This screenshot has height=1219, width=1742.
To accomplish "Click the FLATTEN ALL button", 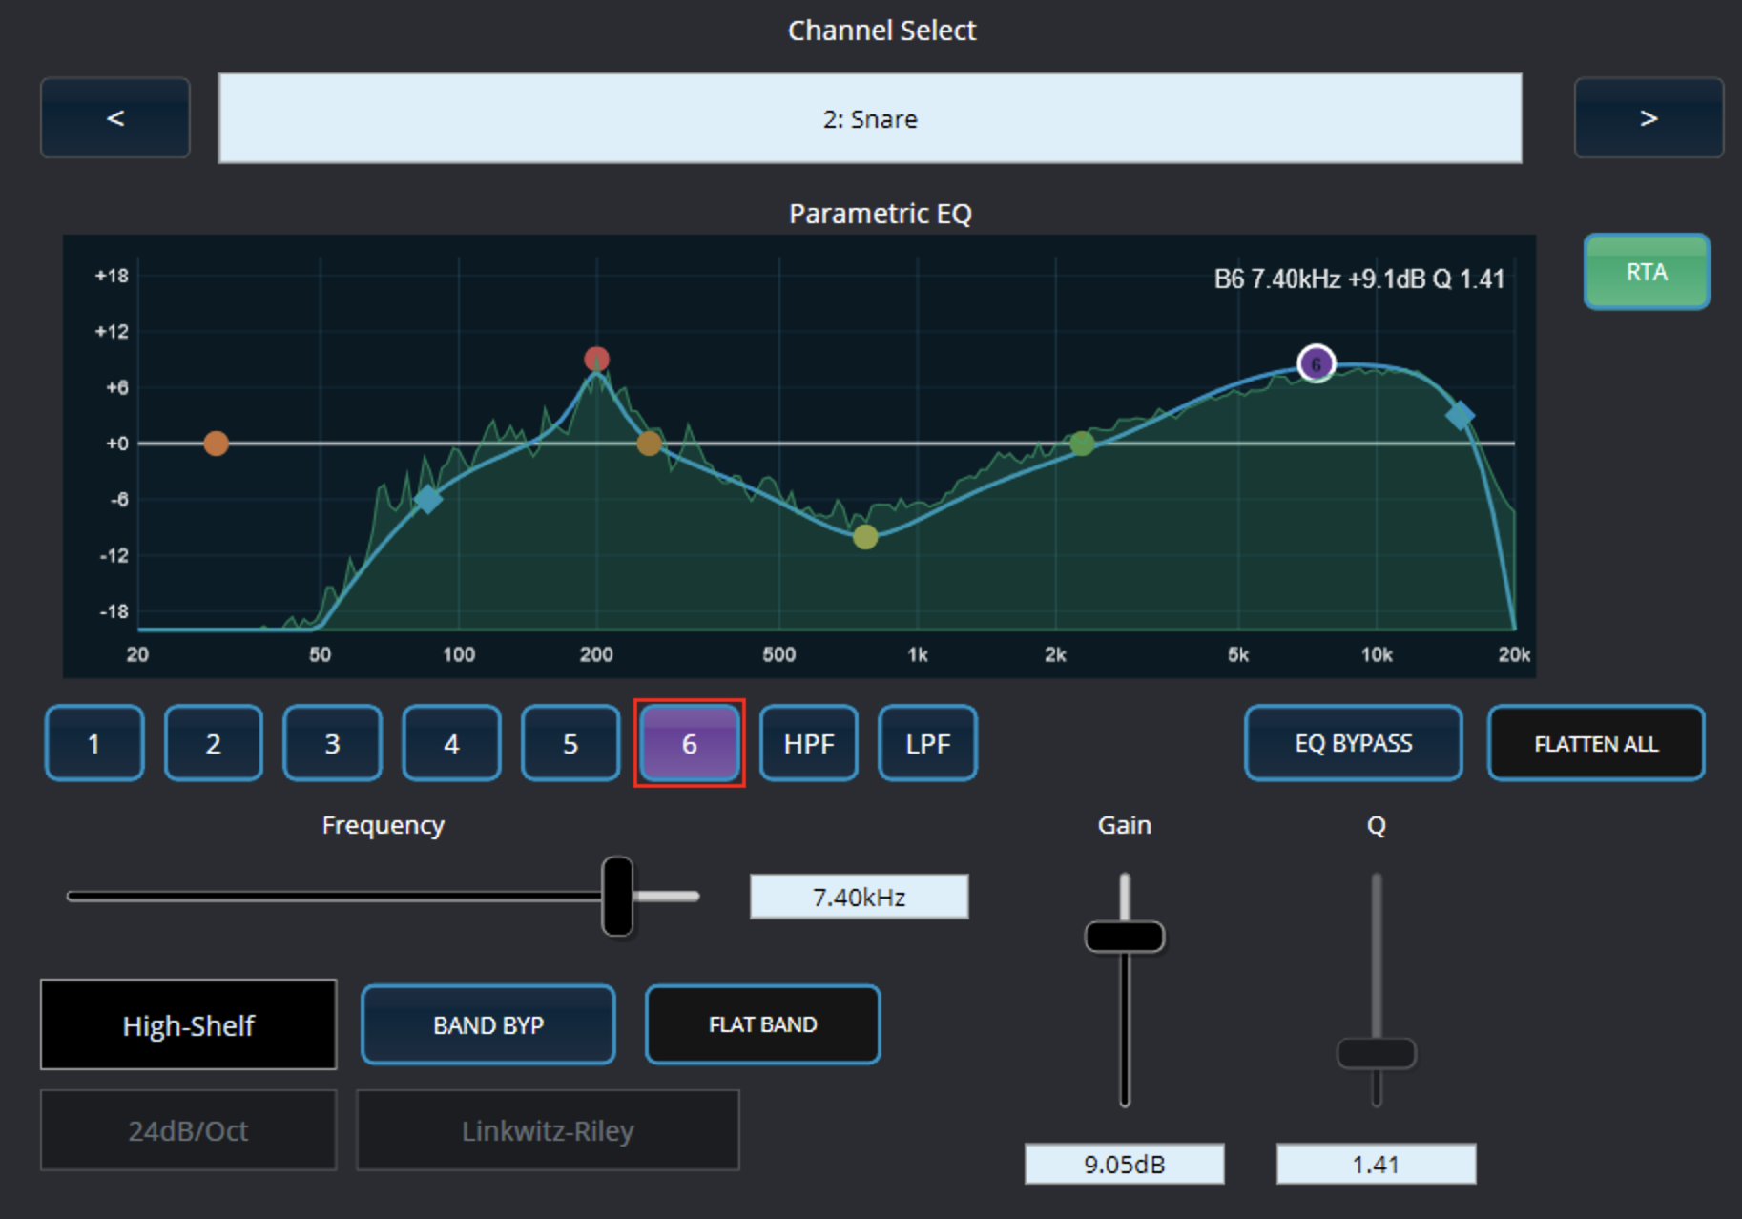I will pos(1596,743).
